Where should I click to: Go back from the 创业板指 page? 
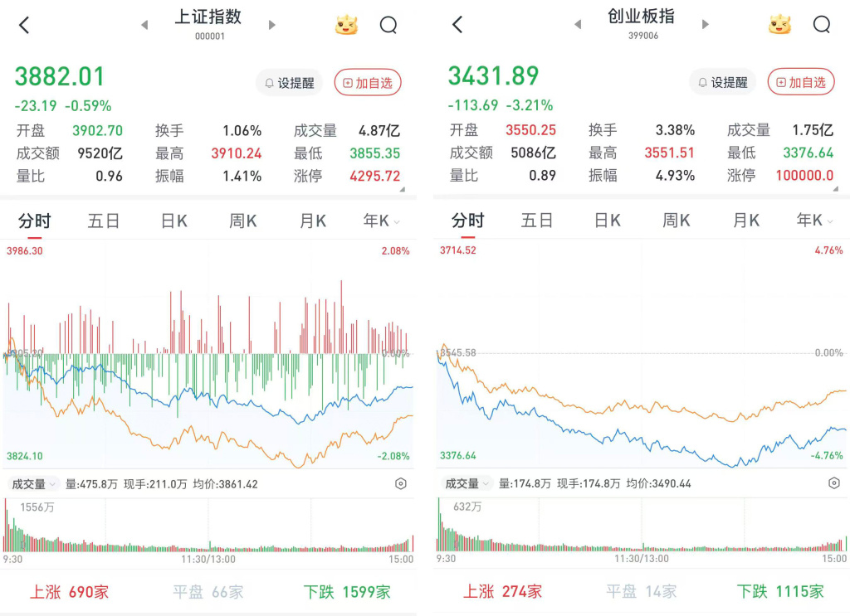coord(457,24)
